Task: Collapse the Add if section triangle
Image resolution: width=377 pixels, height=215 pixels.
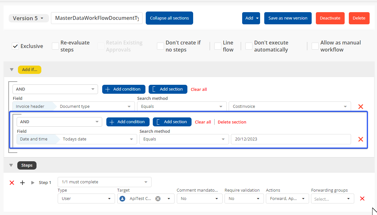Action: click(x=12, y=69)
